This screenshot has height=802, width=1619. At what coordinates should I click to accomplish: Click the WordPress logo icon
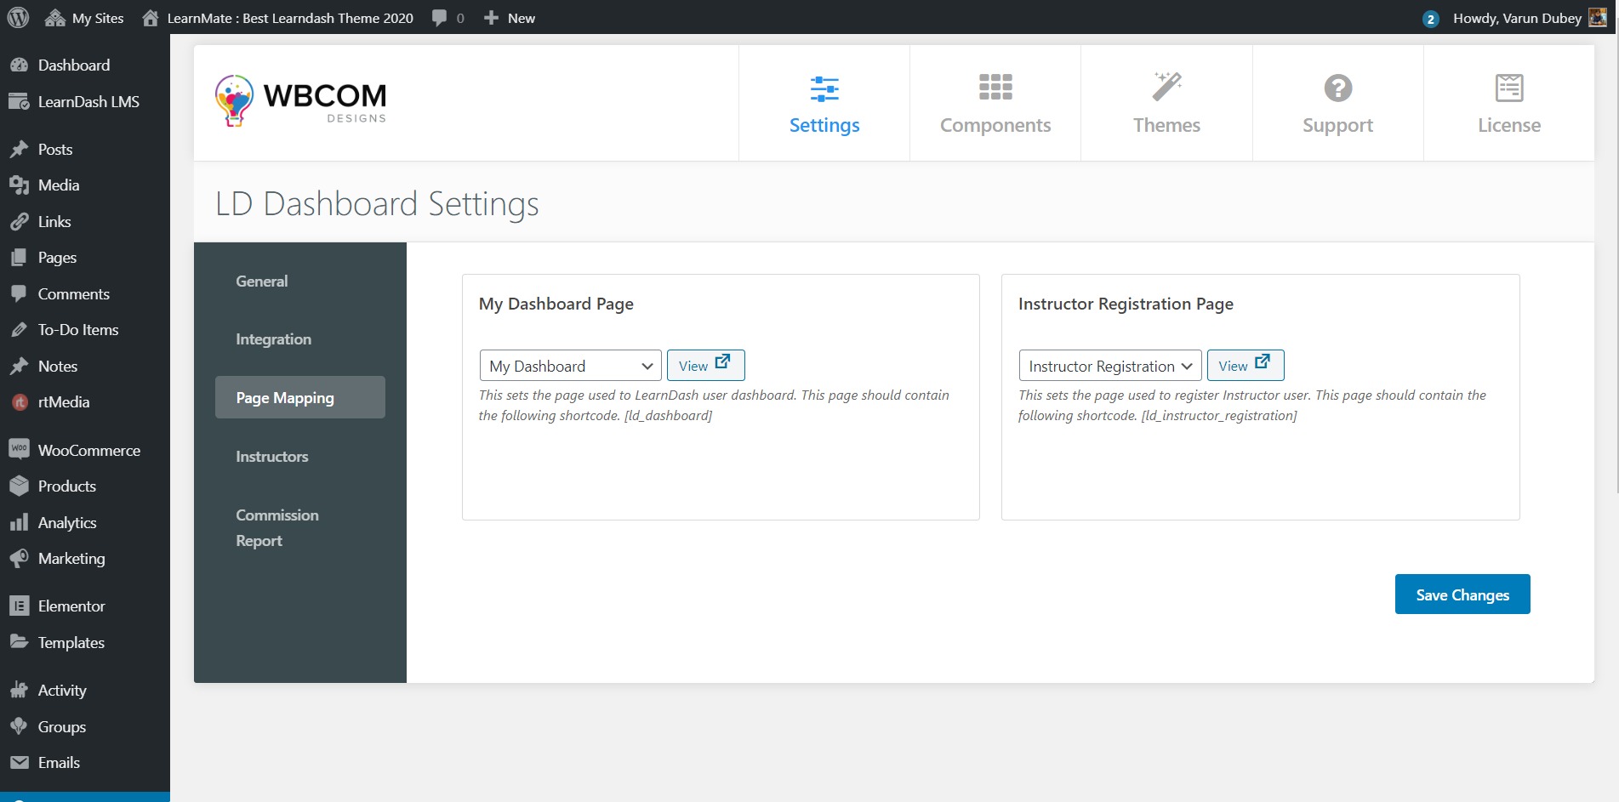[18, 18]
